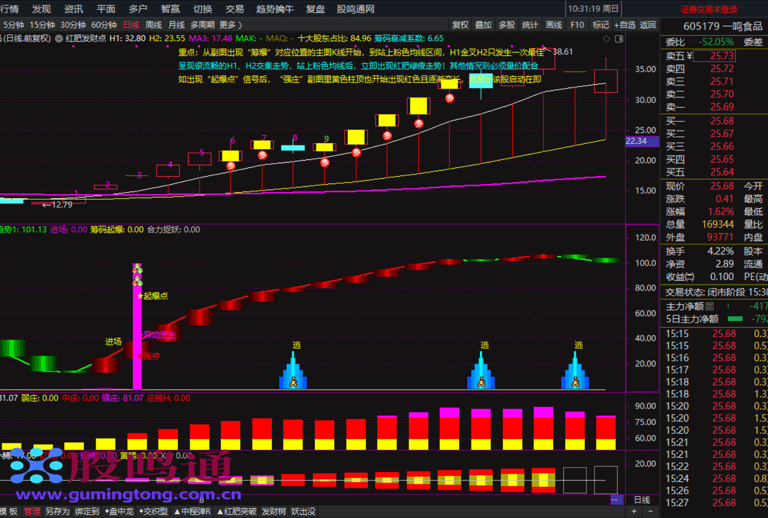Select the 周线 period tab

(x=154, y=25)
